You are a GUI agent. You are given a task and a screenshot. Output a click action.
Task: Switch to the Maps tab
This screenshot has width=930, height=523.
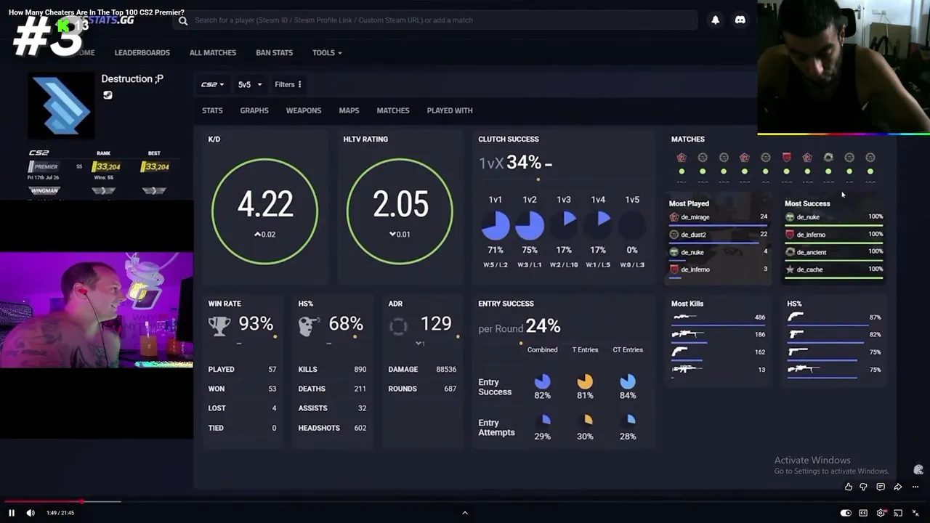coord(349,110)
